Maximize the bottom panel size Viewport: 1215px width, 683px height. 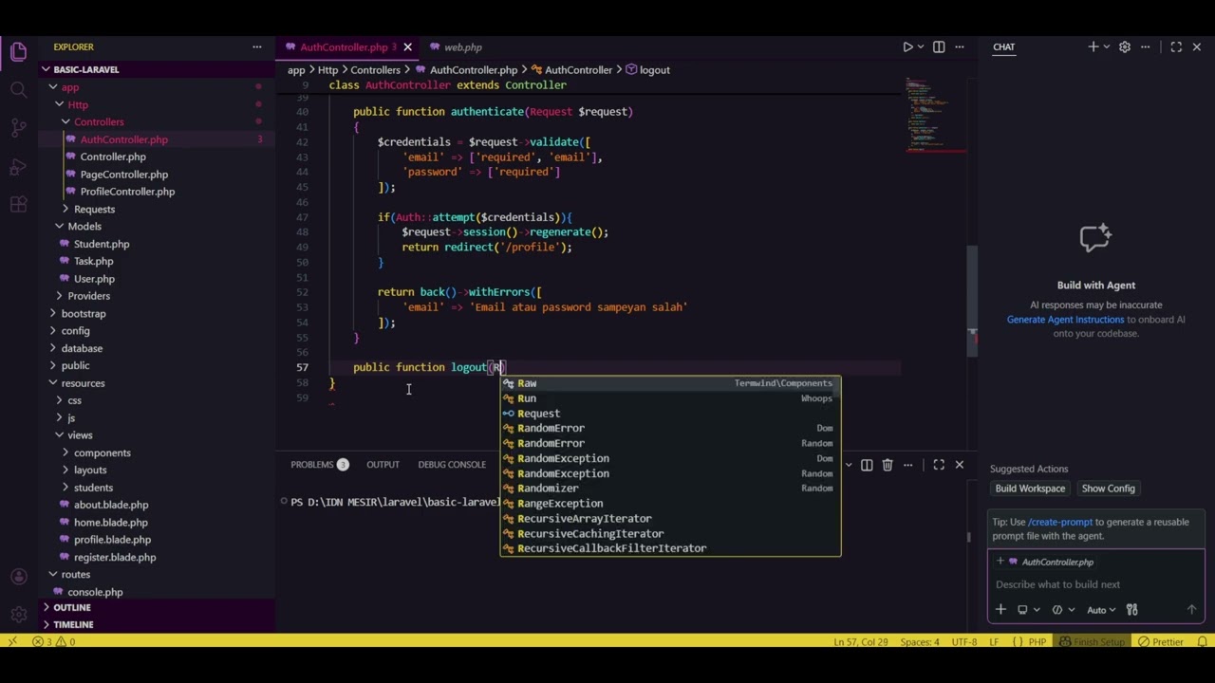939,465
